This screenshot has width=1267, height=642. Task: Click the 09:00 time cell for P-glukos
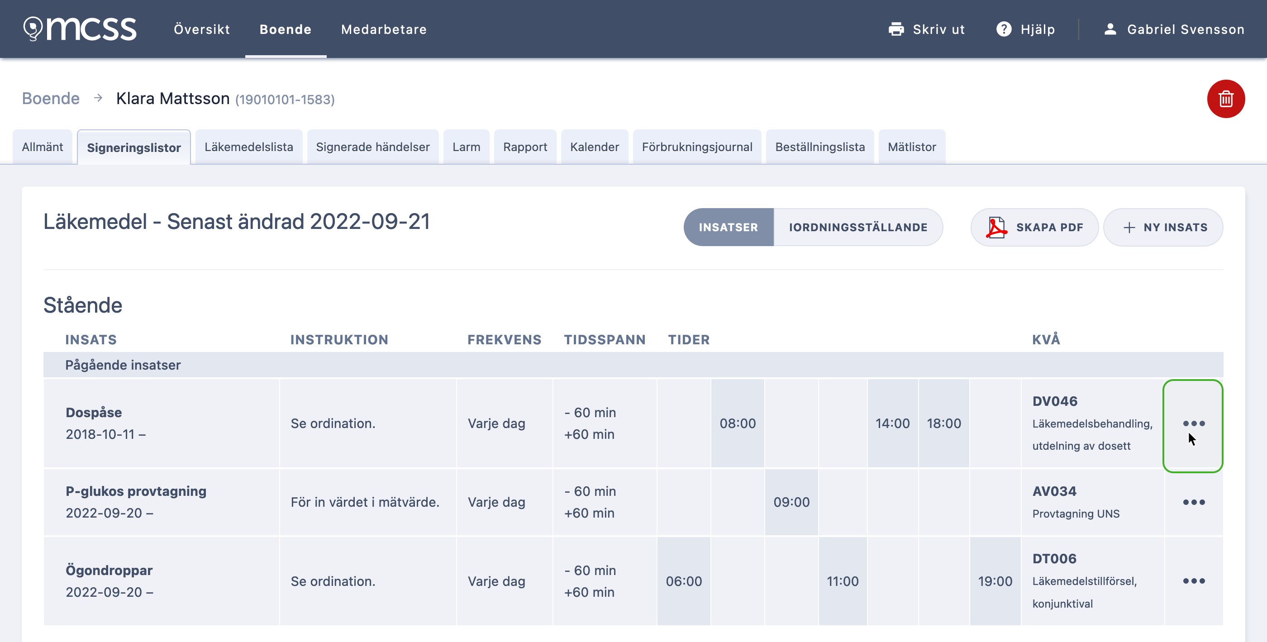coord(791,502)
